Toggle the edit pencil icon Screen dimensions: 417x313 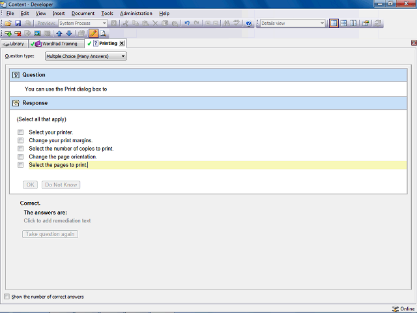pyautogui.click(x=93, y=33)
